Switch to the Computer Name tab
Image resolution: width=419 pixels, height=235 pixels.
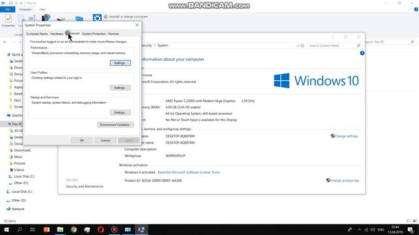pos(37,34)
